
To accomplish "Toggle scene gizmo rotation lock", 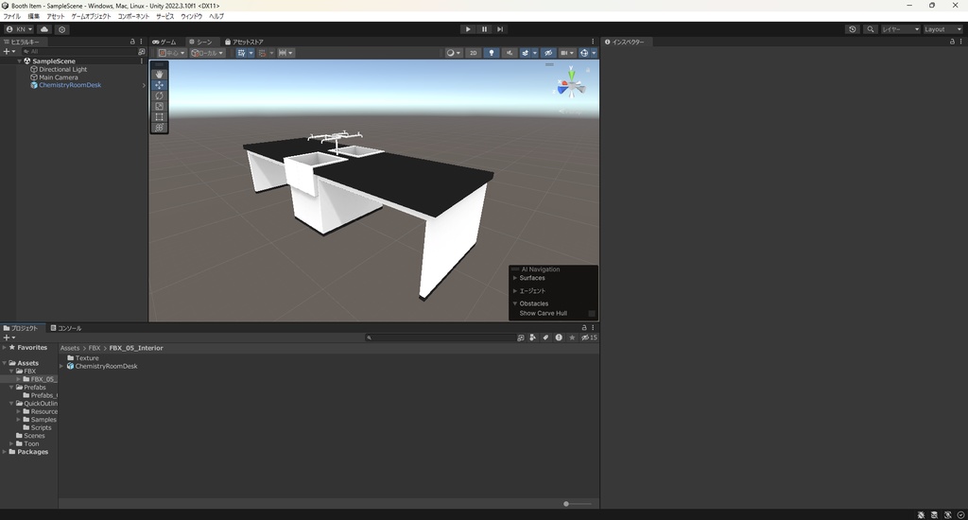I will click(588, 70).
